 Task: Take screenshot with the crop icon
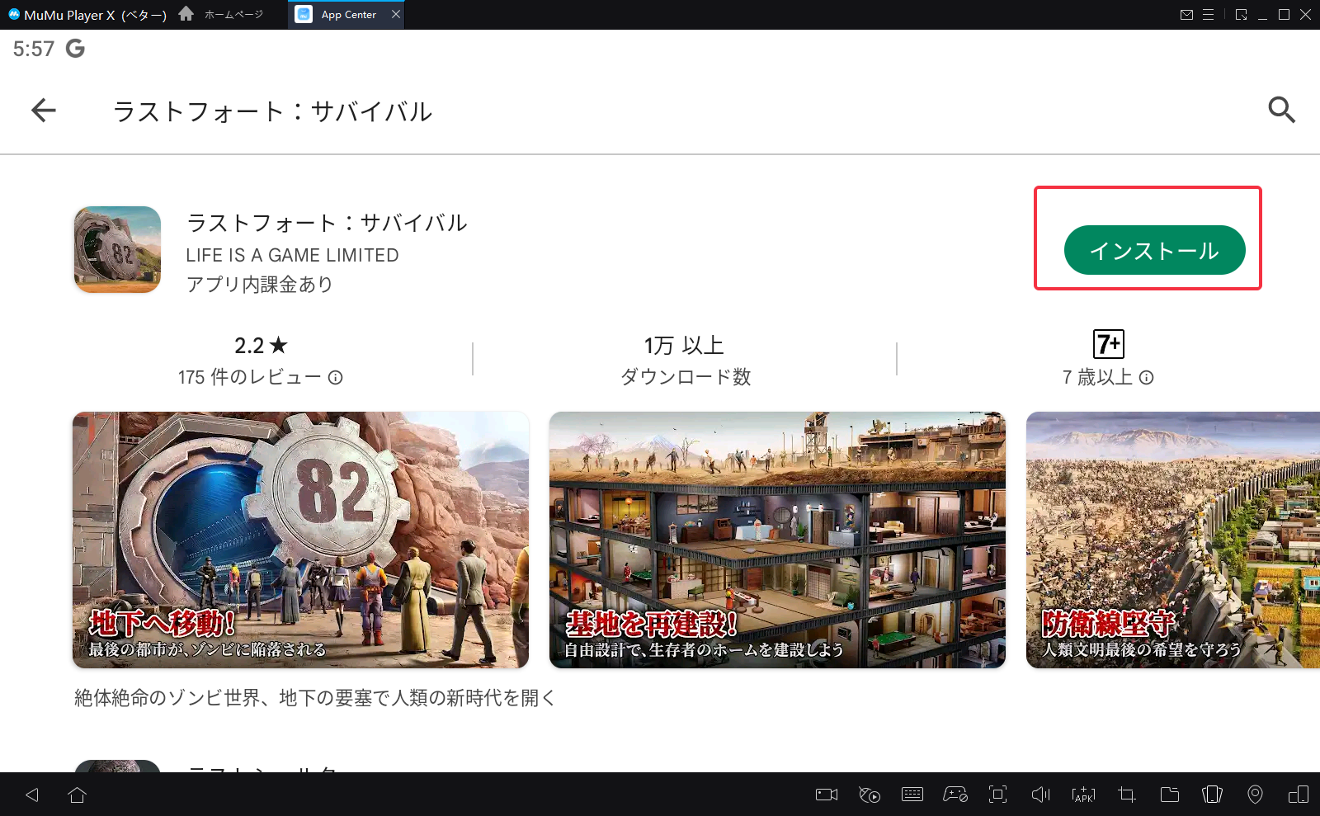coord(1126,795)
